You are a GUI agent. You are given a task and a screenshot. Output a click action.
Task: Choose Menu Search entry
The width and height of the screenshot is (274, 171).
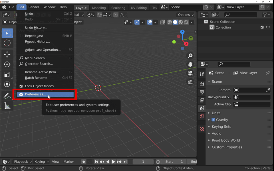tap(45, 58)
